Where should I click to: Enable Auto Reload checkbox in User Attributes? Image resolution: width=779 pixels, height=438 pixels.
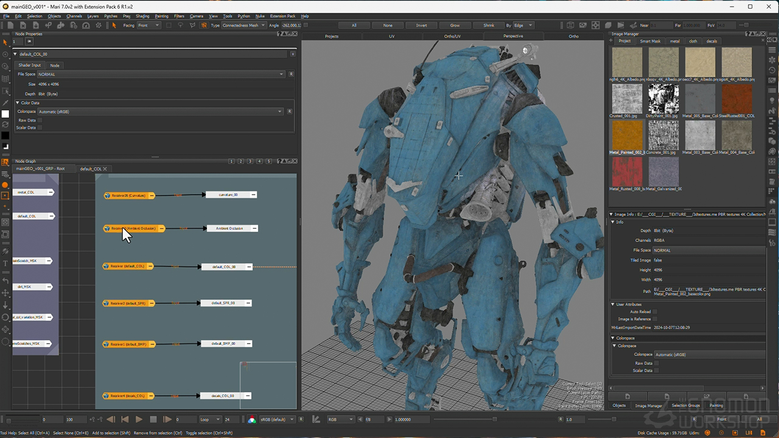(x=655, y=311)
